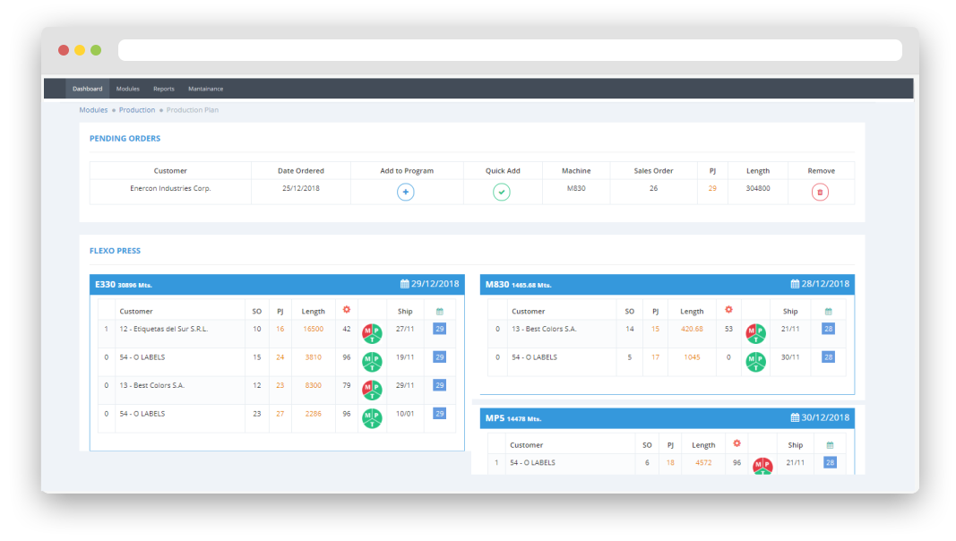The height and width of the screenshot is (541, 956).
Task: Click the calendar icon beside 30/12/2018 on MP5
Action: [x=795, y=418]
